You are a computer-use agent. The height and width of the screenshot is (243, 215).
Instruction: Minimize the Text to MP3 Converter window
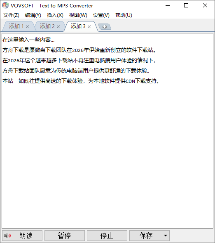tap(168, 6)
